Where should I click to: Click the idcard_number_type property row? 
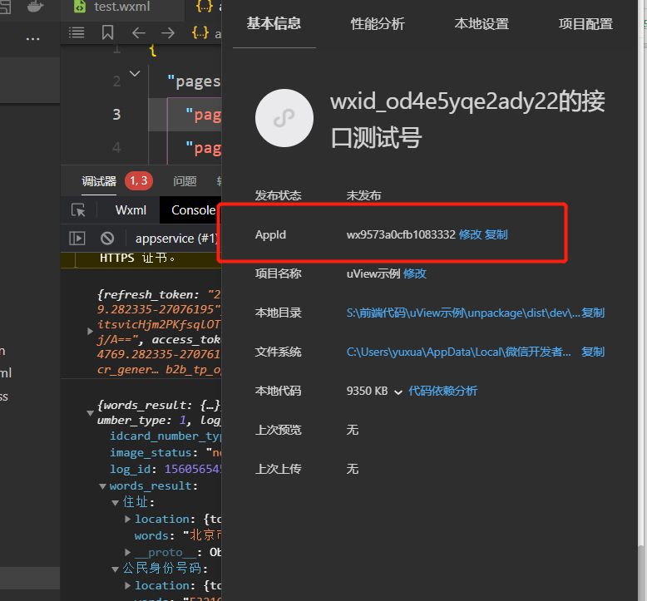pos(165,436)
